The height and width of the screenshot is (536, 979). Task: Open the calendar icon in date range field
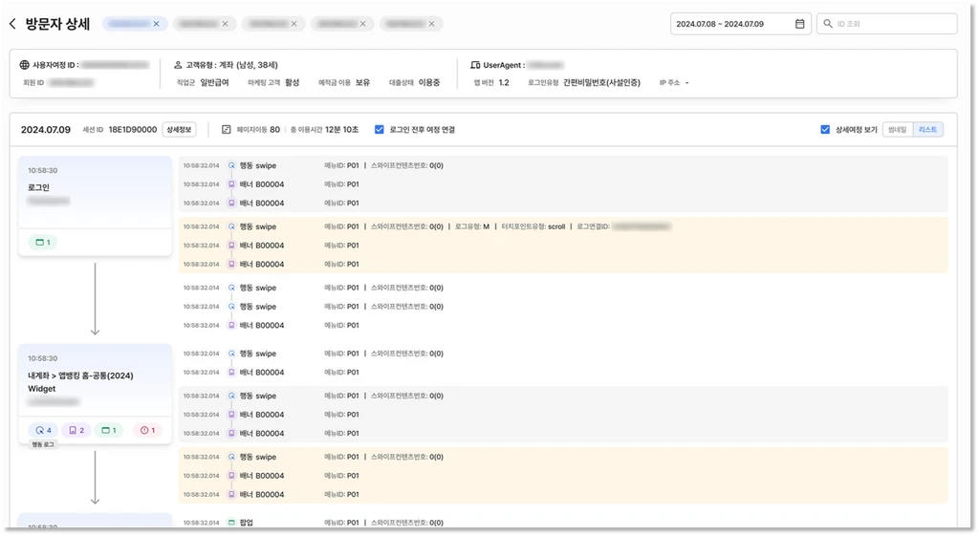[x=799, y=24]
